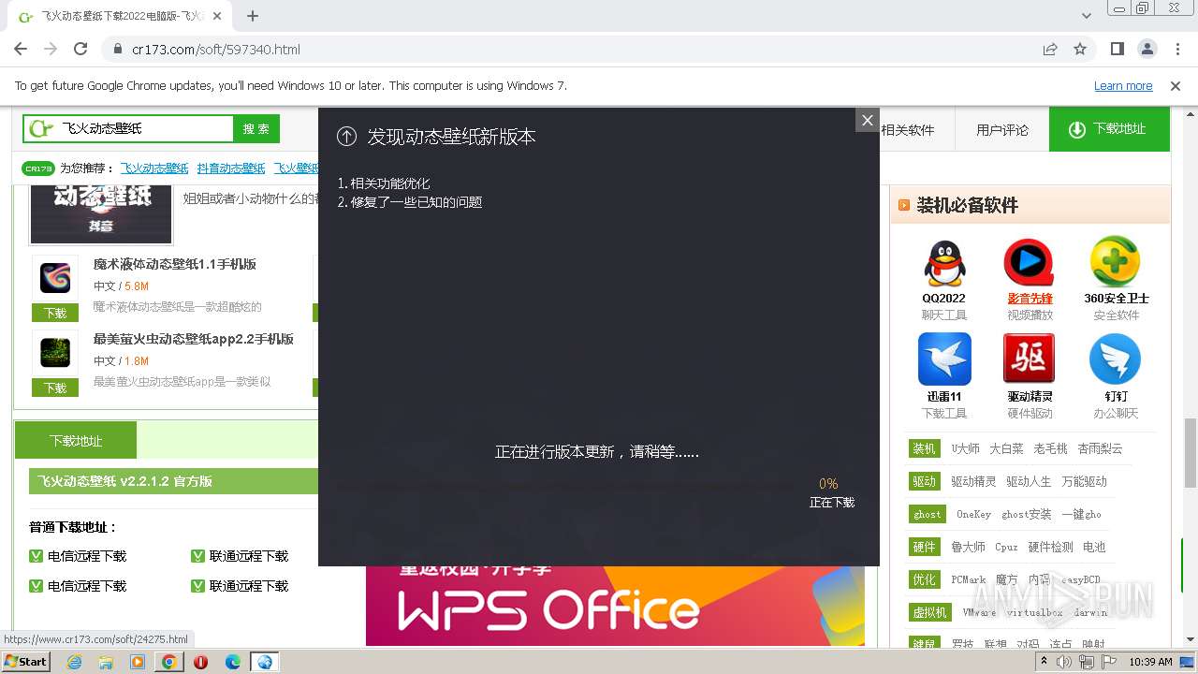Click 下载 under 魔术液体动态壁纸
The width and height of the screenshot is (1198, 674).
coord(55,313)
